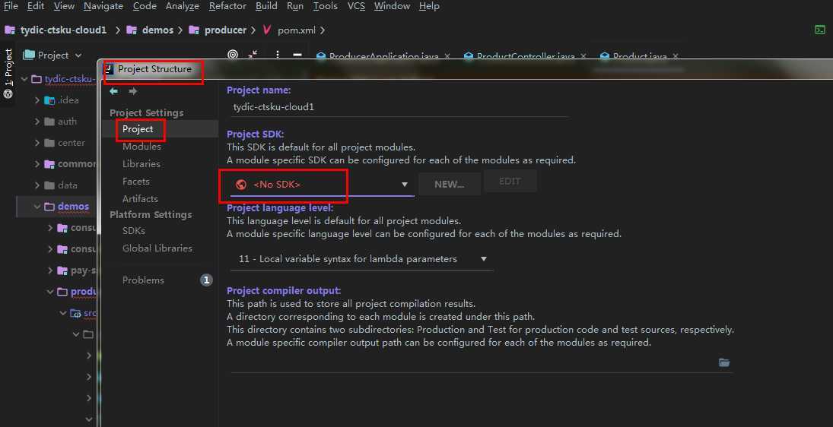
Task: Open the Code menu
Action: coord(145,6)
